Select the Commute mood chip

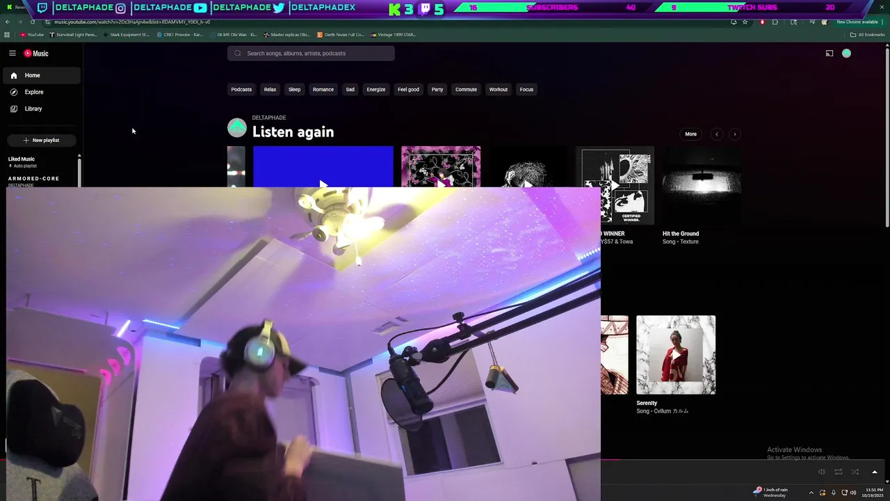point(466,89)
